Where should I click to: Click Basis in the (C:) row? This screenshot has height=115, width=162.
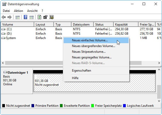click(59, 29)
